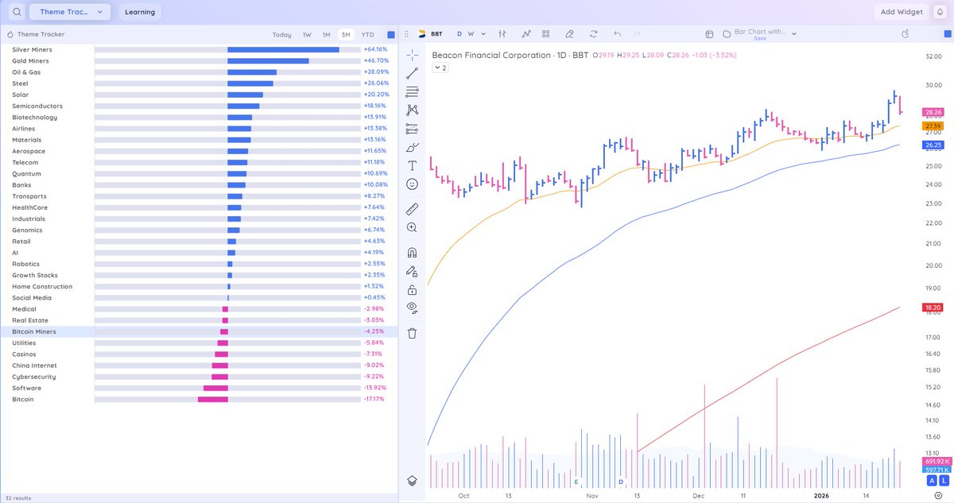Switch Theme Tracker to YTD
The height and width of the screenshot is (503, 954).
367,35
